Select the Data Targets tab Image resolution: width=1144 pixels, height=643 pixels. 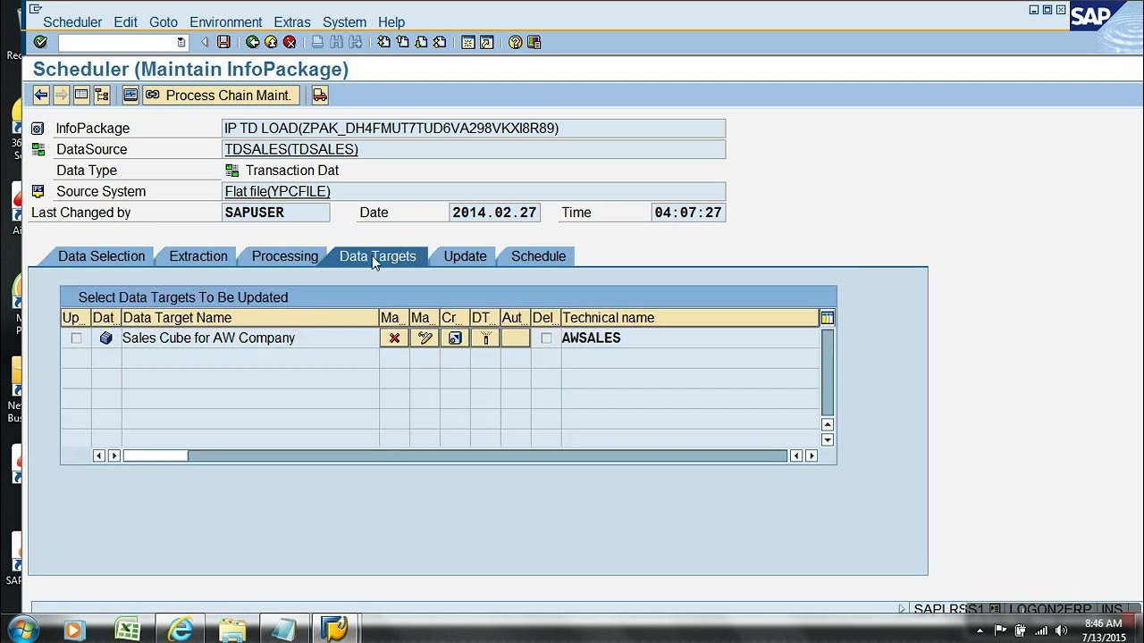coord(378,256)
